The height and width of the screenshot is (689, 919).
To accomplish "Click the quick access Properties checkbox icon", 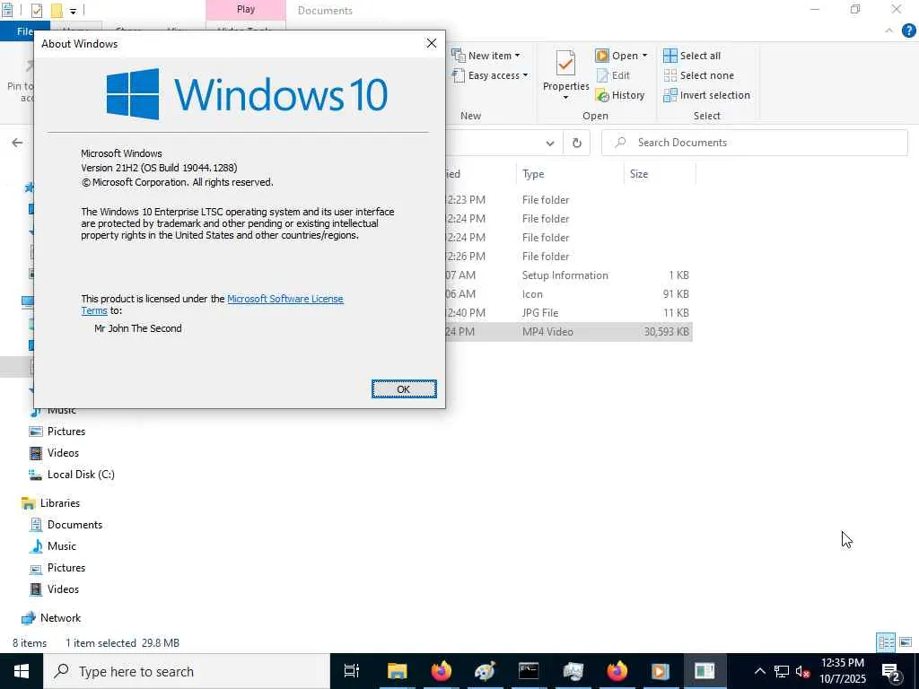I will (x=36, y=10).
